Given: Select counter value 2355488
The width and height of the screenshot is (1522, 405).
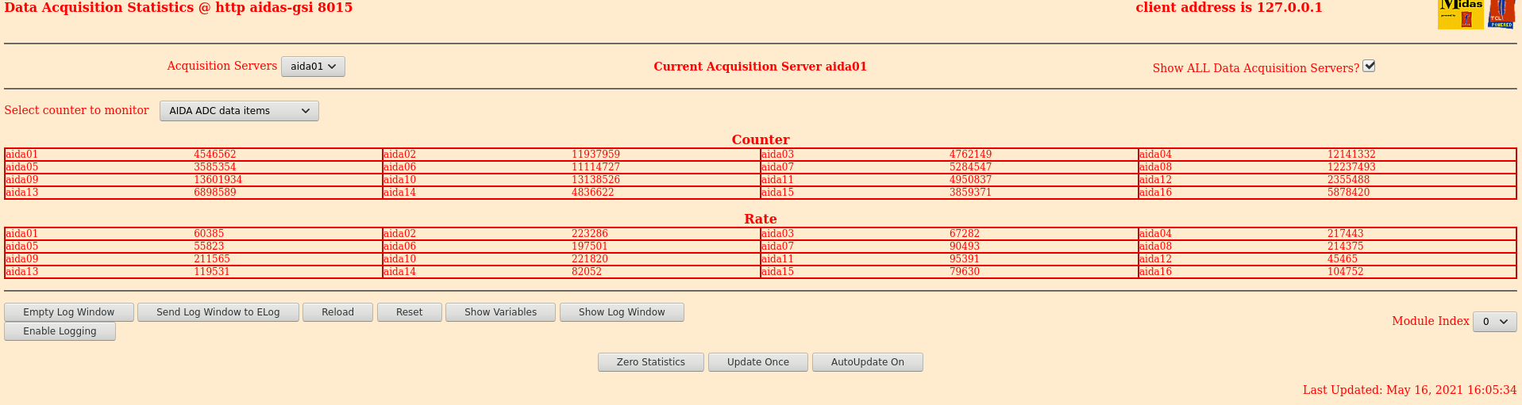Looking at the screenshot, I should [1348, 180].
